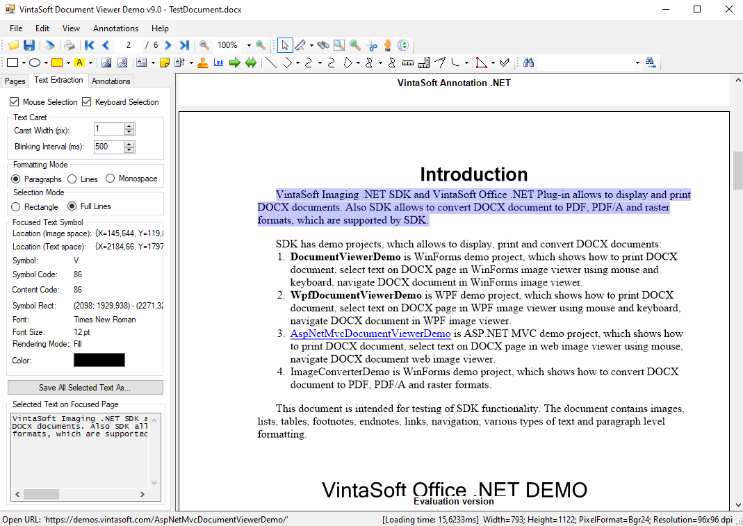Open the triangle polygon tool dropdown arrow
Image resolution: width=743 pixels, height=526 pixels.
tap(493, 63)
